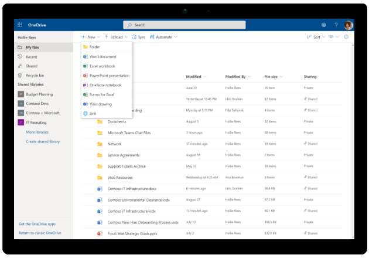This screenshot has width=369, height=258.
Task: Choose Forms for Excel from the New menu
Action: point(107,94)
